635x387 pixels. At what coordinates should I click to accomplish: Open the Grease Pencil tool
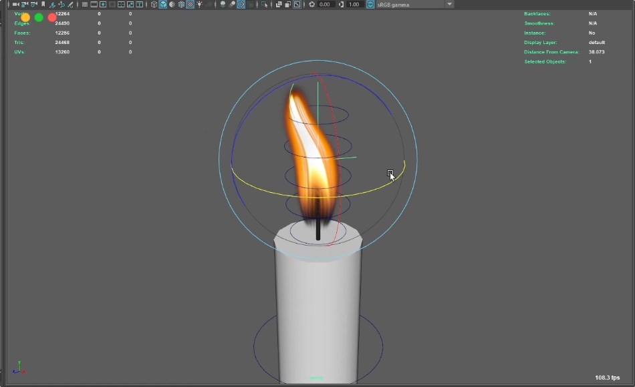click(71, 4)
